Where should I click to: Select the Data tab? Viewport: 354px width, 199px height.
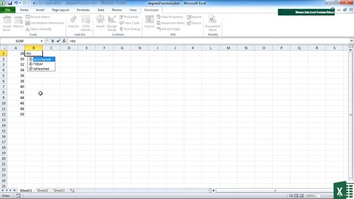pyautogui.click(x=101, y=10)
